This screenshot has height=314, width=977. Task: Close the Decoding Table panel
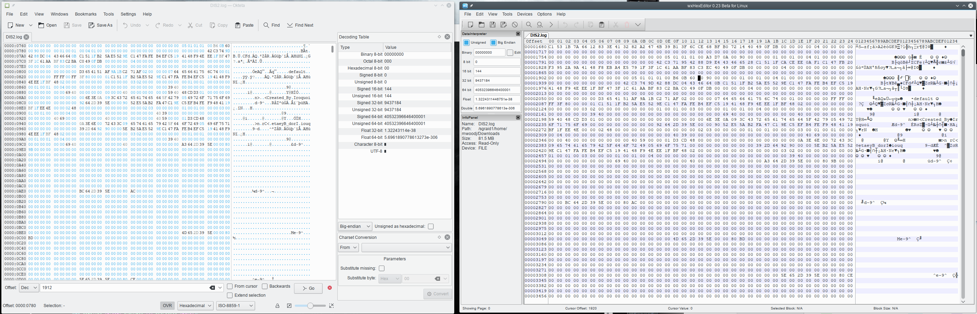(447, 37)
